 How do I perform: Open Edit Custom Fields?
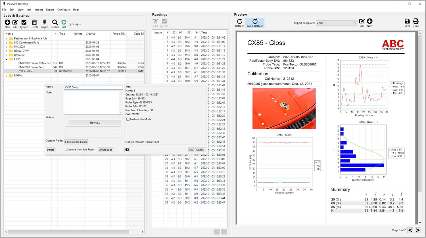click(x=76, y=142)
